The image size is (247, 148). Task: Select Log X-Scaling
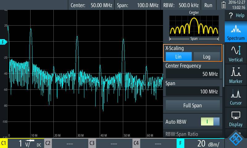coord(207,57)
